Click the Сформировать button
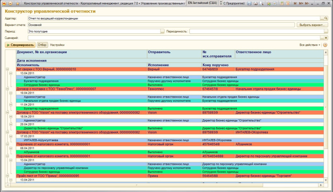333x192 pixels. pyautogui.click(x=20, y=45)
